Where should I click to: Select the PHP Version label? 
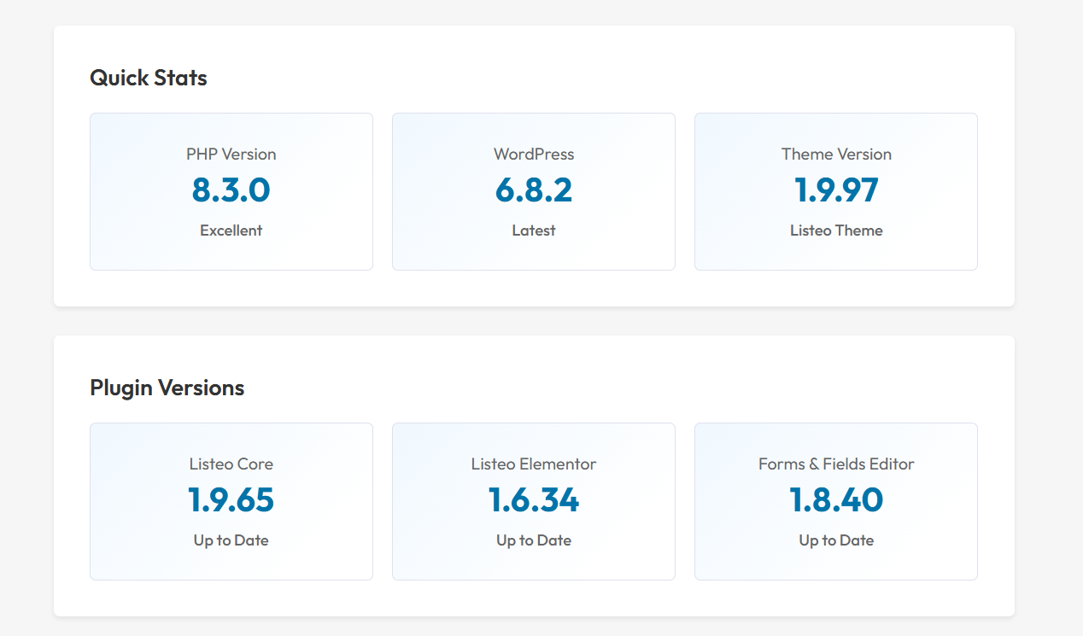tap(231, 155)
